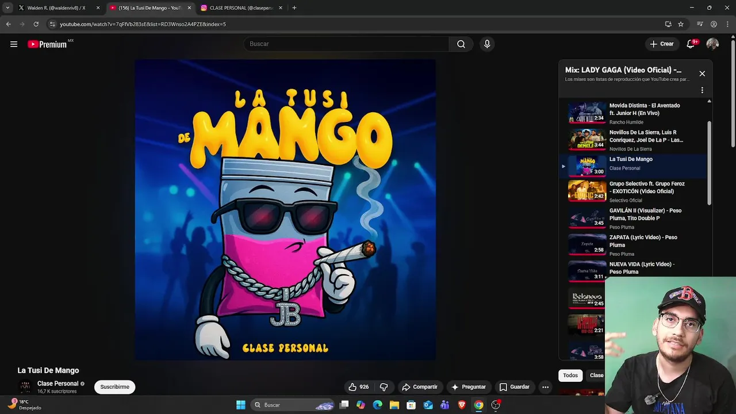Select the Todos filter chip
736x414 pixels.
tap(570, 375)
